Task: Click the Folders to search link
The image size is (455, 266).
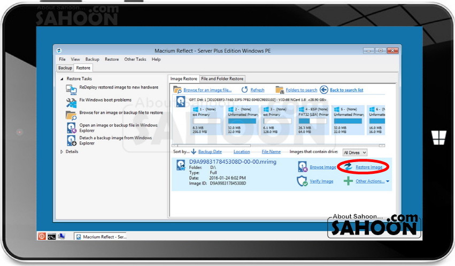Action: point(302,90)
